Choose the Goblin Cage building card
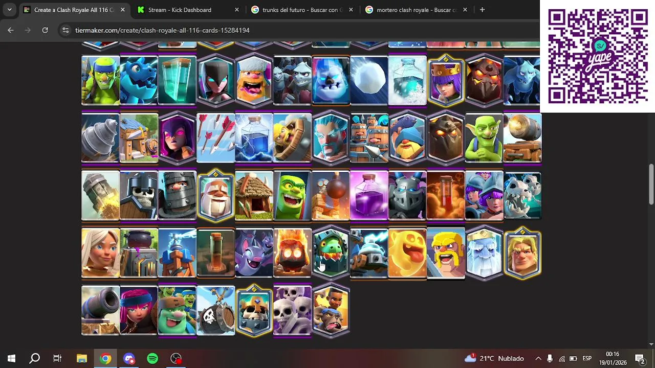 [139, 138]
